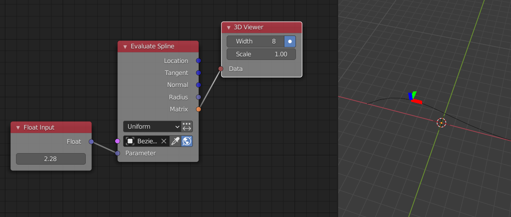Click the Bezier object type icon
This screenshot has width=511, height=217.
tap(130, 141)
